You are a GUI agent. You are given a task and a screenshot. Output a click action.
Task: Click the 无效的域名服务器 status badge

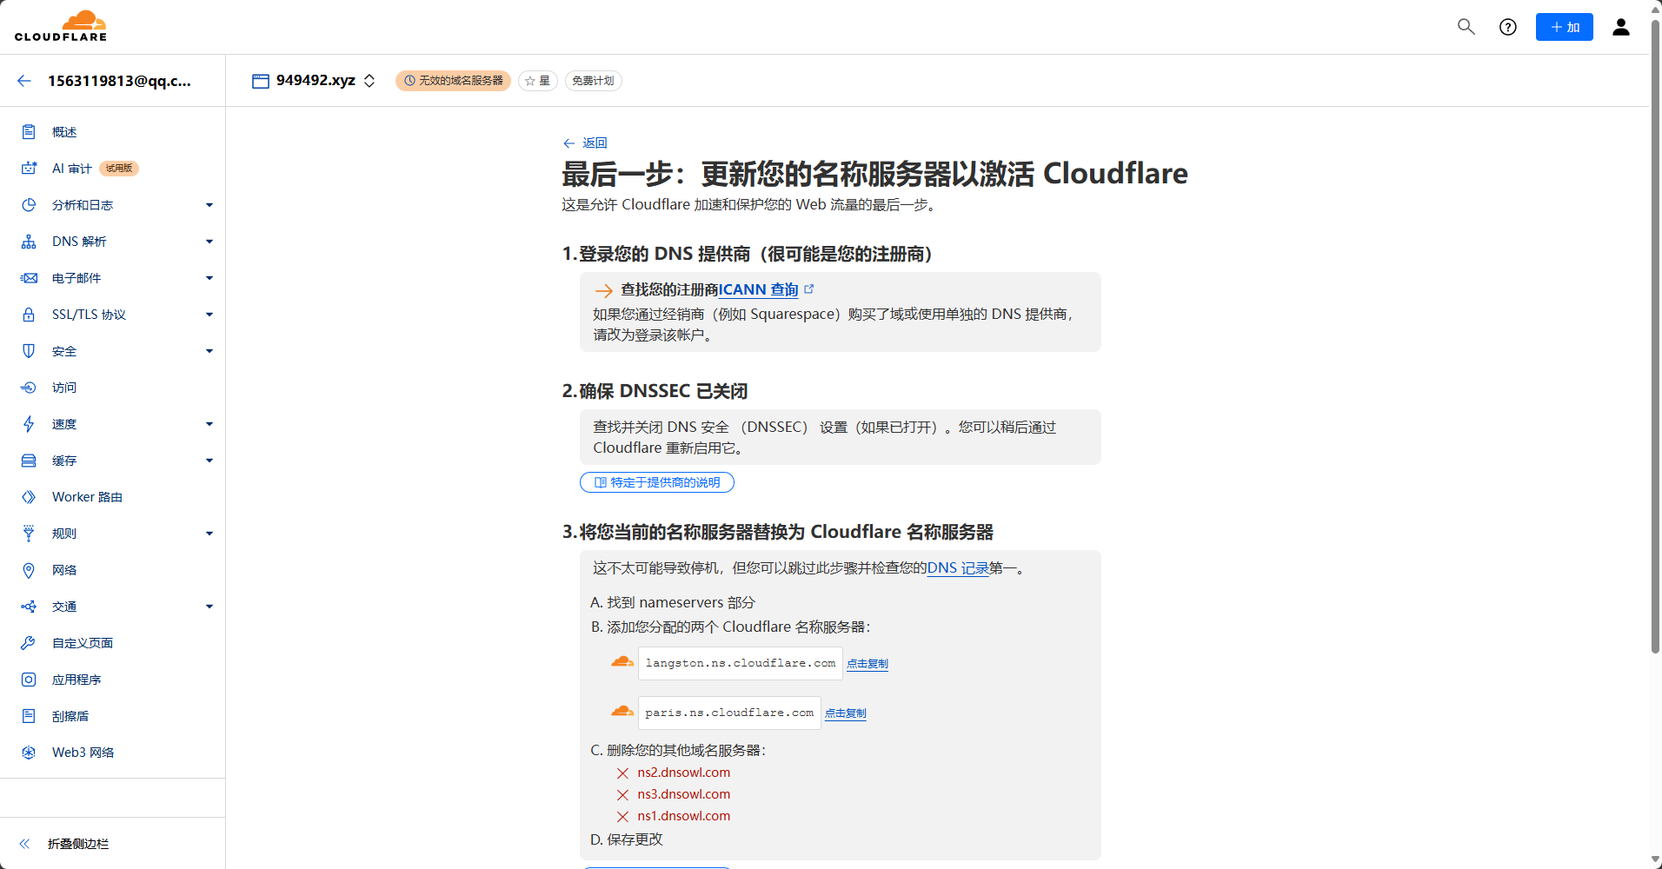click(x=453, y=81)
